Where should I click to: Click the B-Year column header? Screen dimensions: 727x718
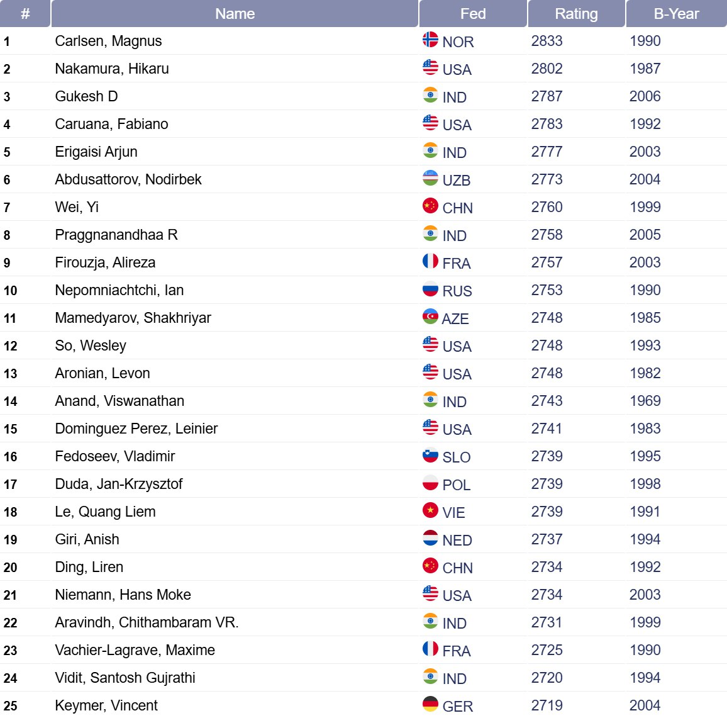click(676, 14)
